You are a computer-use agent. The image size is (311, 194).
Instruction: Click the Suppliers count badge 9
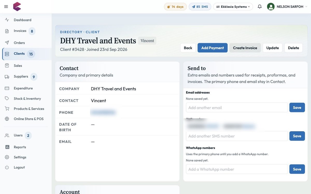pos(34,77)
